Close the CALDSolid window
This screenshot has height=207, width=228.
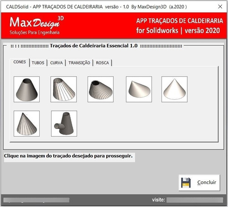pyautogui.click(x=220, y=6)
